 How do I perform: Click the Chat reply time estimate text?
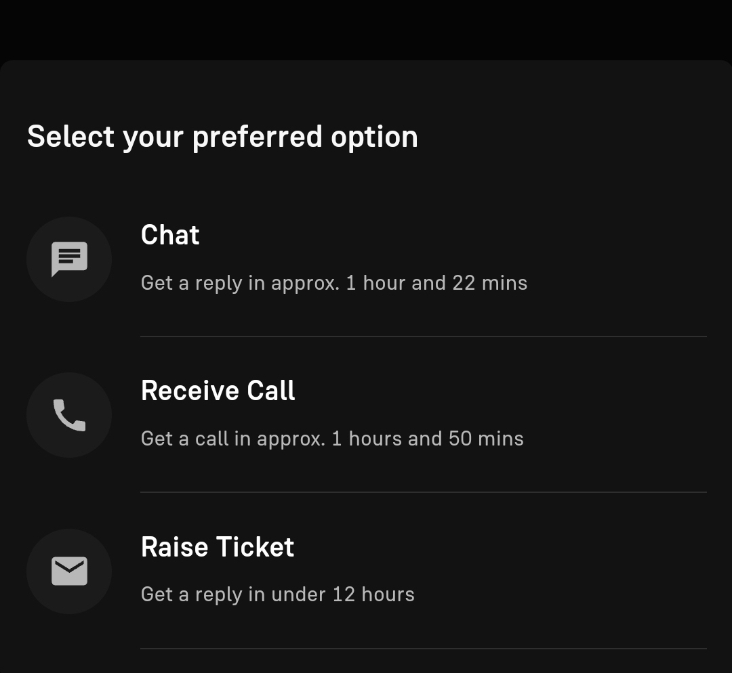(334, 283)
